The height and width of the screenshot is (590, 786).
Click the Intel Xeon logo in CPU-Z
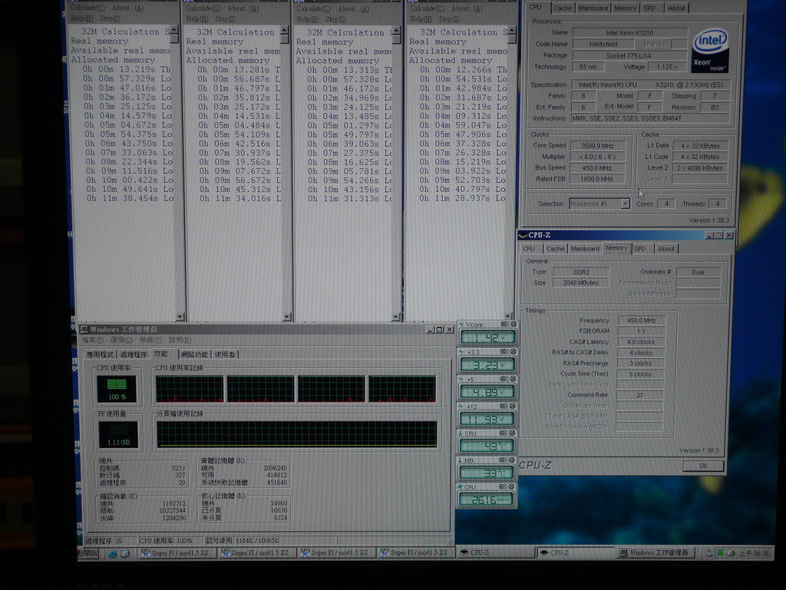(x=710, y=51)
